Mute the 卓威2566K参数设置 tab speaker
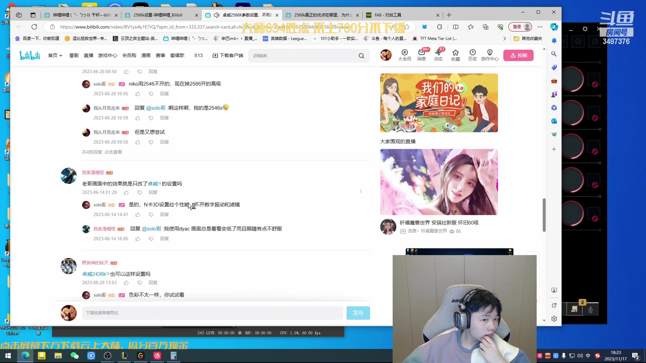This screenshot has width=646, height=363. (x=217, y=15)
